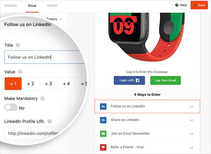Viewport: 211px width, 154px height.
Task: Select the +3 entry value
Action: click(x=48, y=84)
